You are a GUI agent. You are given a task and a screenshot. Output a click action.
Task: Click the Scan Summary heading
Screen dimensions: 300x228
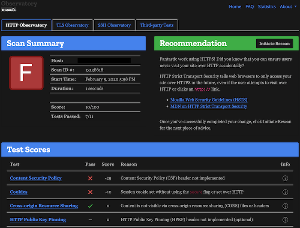36,43
